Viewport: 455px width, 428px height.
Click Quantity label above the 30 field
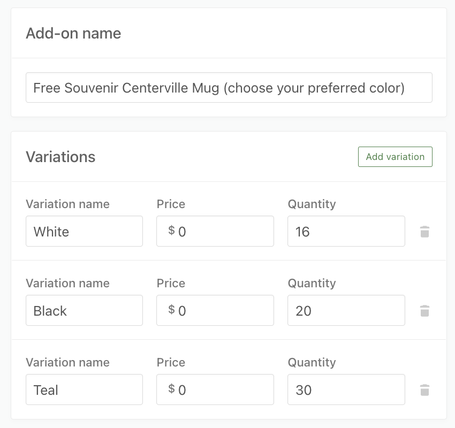point(312,363)
